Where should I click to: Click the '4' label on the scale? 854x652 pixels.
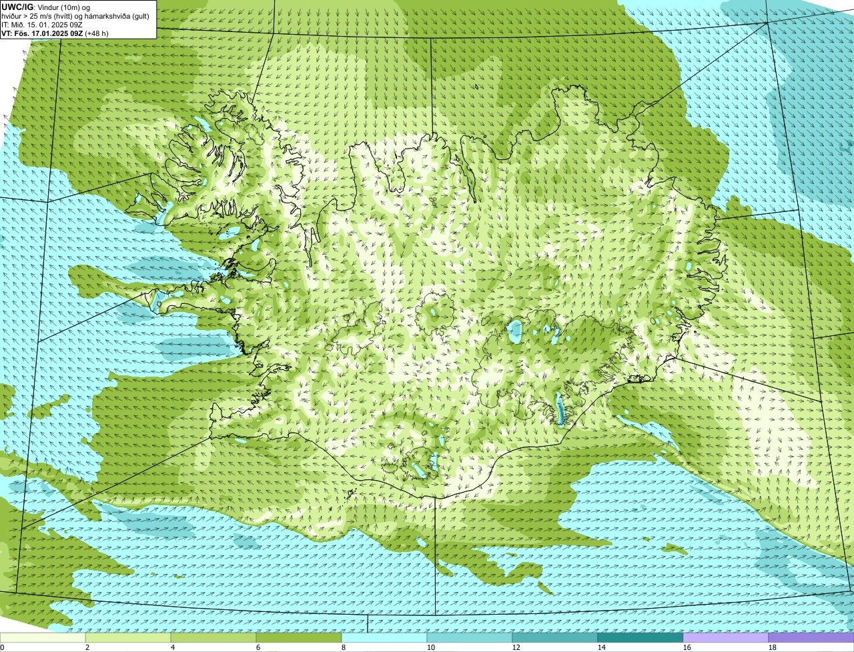pyautogui.click(x=173, y=647)
